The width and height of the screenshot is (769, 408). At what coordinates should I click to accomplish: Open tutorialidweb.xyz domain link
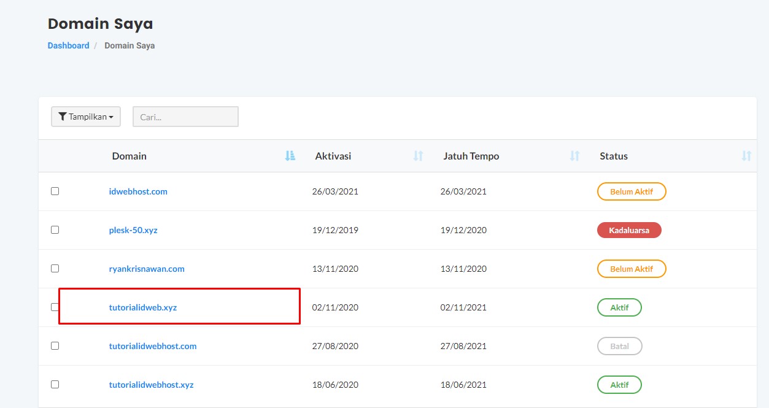(143, 307)
